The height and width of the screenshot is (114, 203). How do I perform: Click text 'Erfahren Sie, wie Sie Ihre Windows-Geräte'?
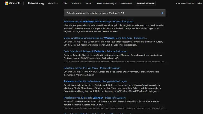(x=111, y=73)
